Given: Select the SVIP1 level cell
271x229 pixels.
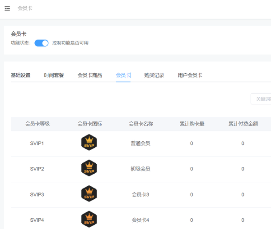Looking at the screenshot, I should point(37,143).
